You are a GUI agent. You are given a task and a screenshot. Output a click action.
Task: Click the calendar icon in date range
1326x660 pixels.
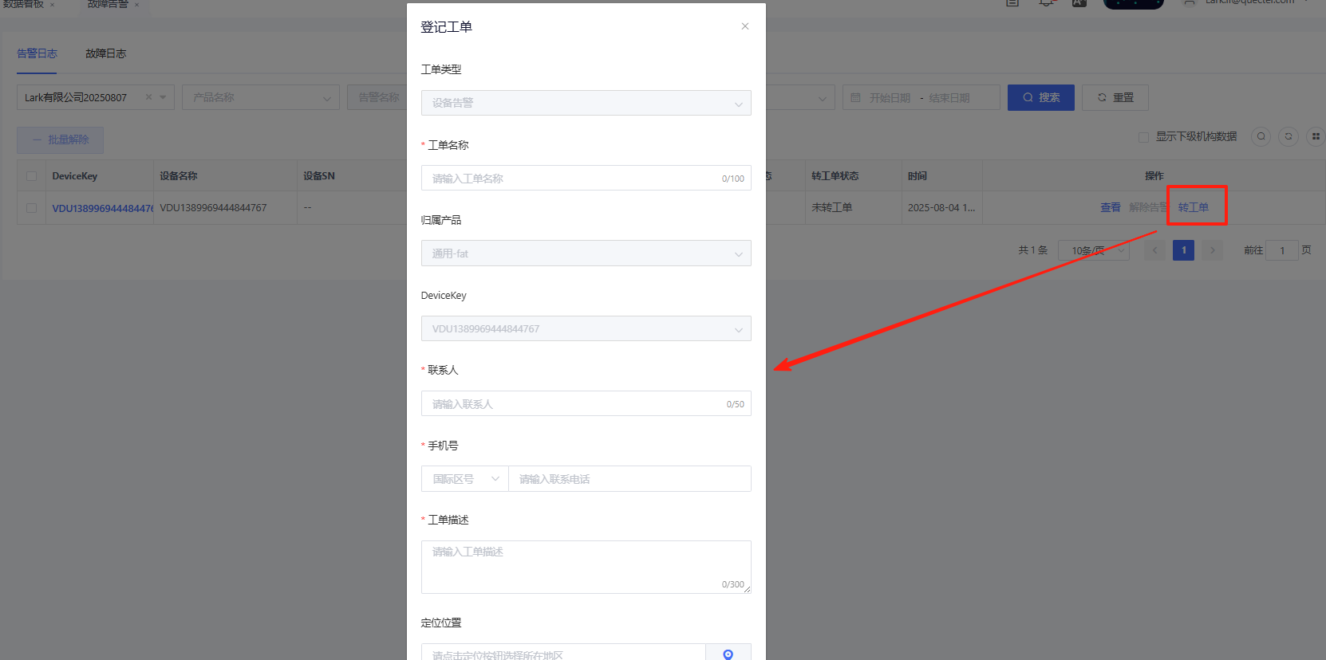pos(855,97)
